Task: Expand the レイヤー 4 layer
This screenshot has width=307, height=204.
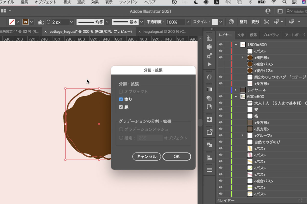Action: tap(235, 90)
